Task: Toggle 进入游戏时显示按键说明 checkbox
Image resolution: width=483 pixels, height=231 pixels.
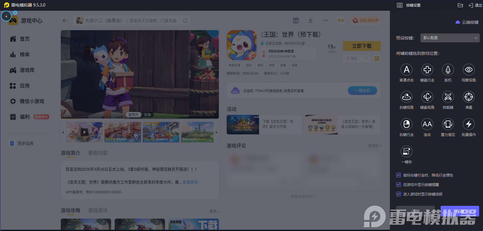Action: (x=399, y=194)
